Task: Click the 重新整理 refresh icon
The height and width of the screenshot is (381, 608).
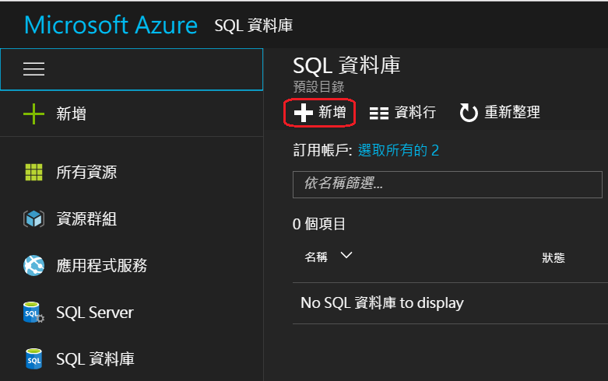Action: click(x=469, y=114)
